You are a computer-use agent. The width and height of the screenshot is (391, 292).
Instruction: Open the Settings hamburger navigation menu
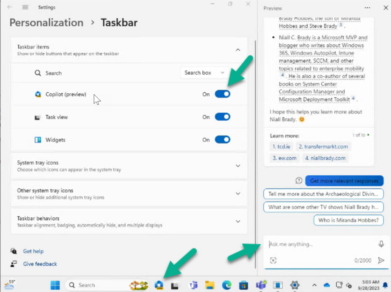(25, 7)
